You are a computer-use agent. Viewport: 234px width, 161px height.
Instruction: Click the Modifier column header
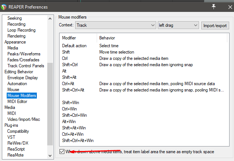coord(78,38)
